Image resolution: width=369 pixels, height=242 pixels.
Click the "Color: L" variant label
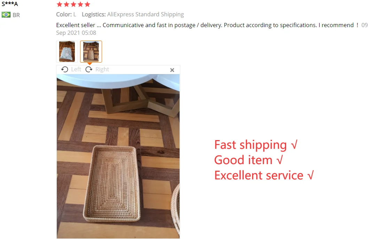[66, 14]
